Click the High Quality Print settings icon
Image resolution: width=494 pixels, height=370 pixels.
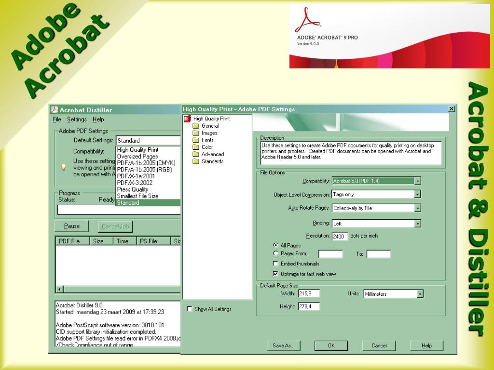click(x=188, y=119)
